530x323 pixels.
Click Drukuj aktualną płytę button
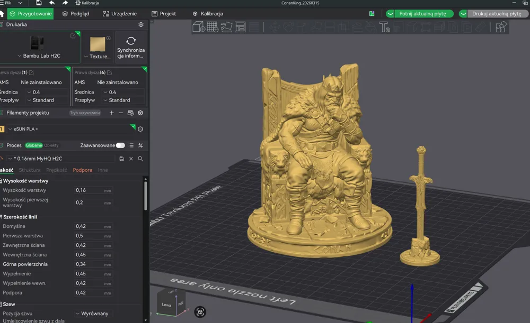click(x=497, y=14)
